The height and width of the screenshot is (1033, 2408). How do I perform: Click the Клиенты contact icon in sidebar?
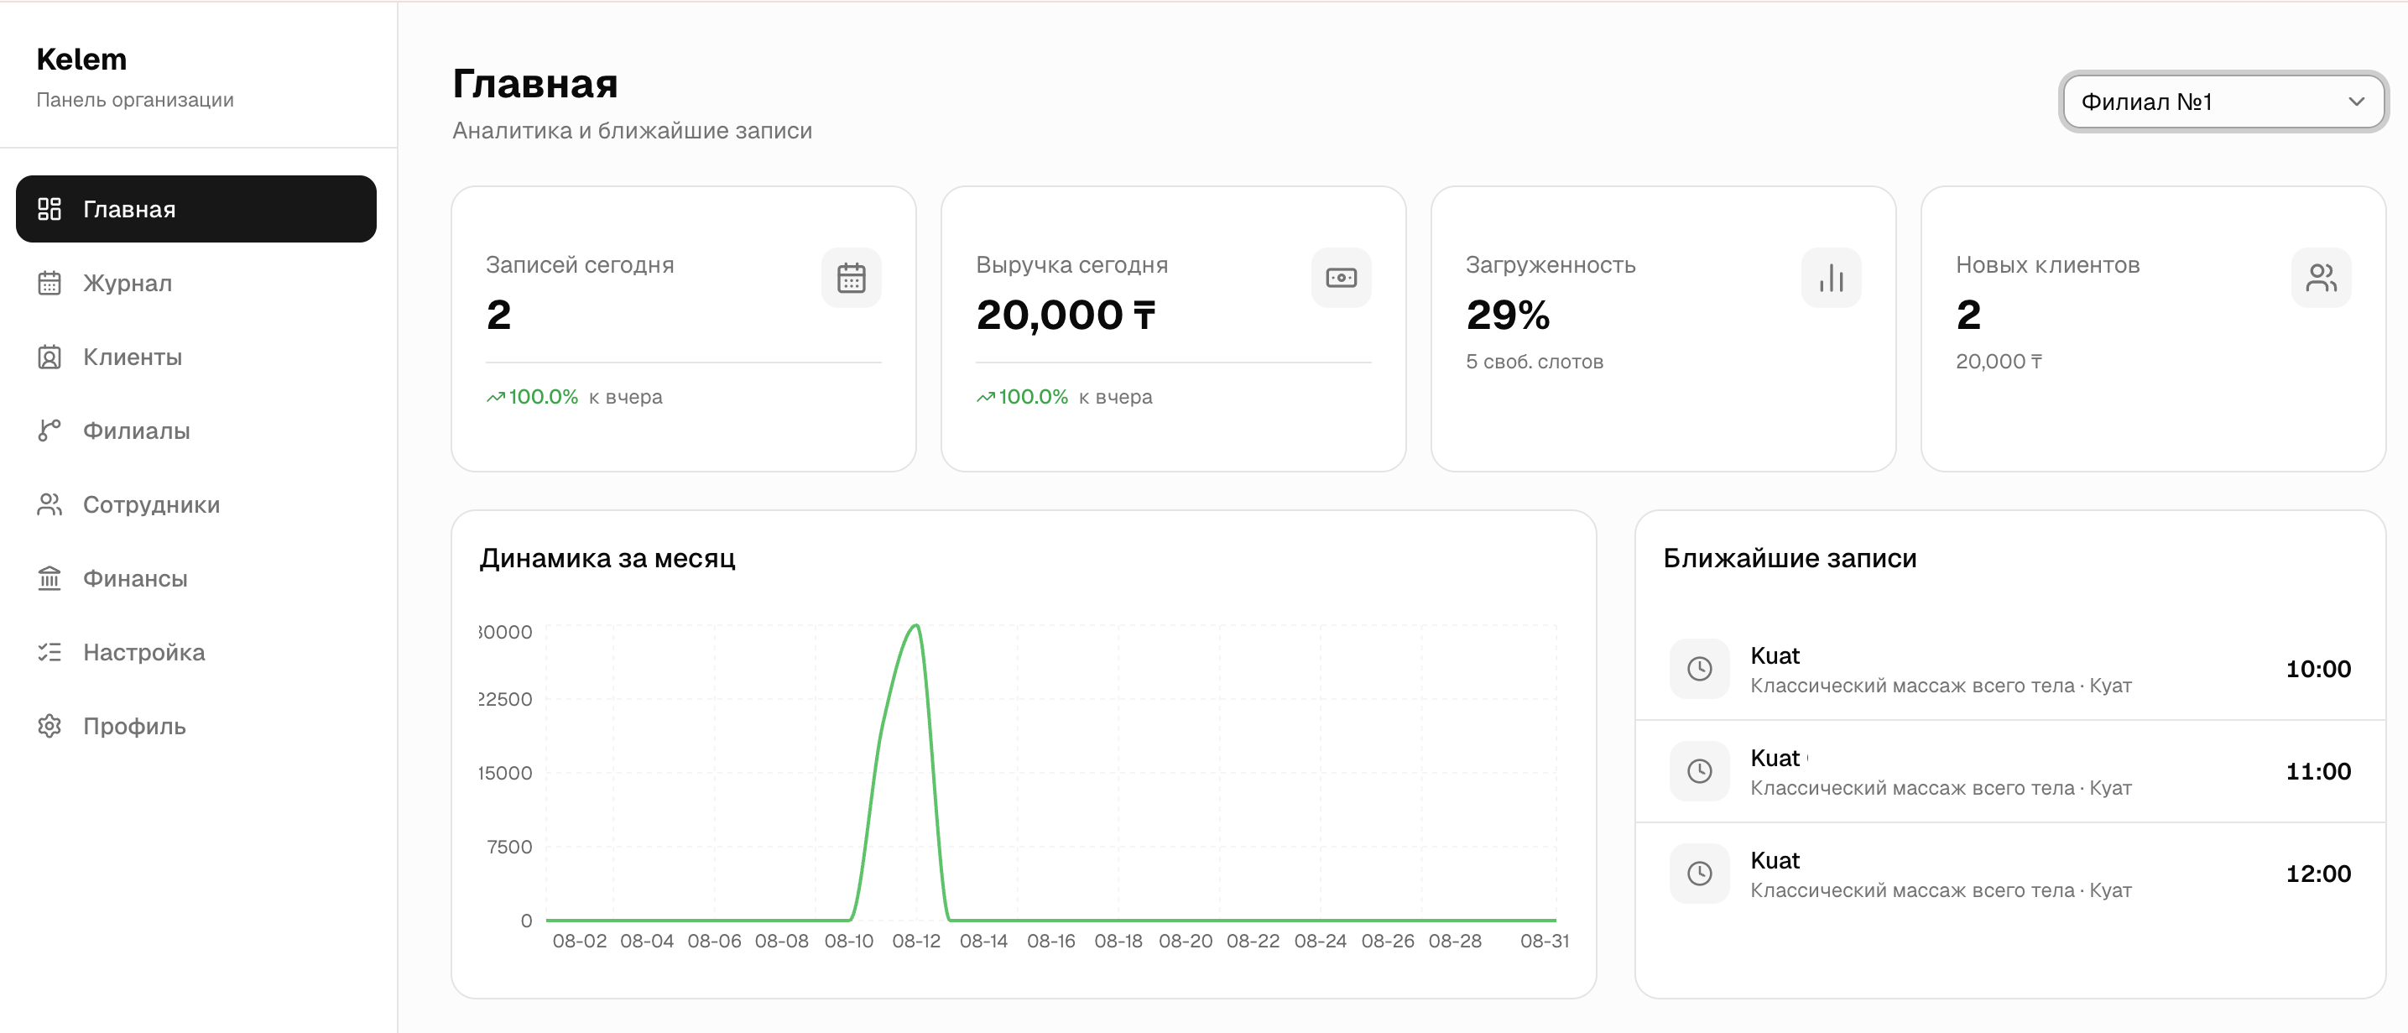(x=50, y=356)
